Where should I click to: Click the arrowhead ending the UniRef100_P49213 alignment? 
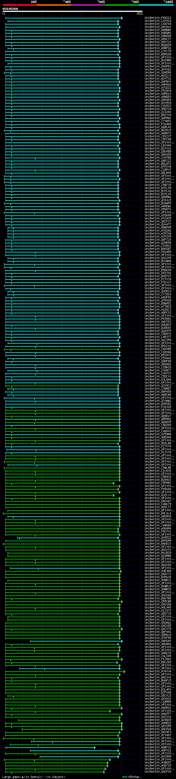[x=122, y=18]
